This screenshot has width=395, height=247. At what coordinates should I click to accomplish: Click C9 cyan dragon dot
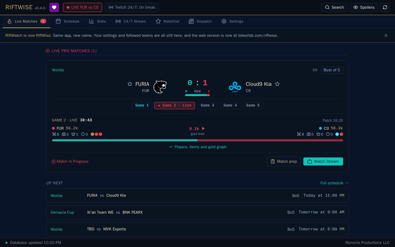(337, 134)
